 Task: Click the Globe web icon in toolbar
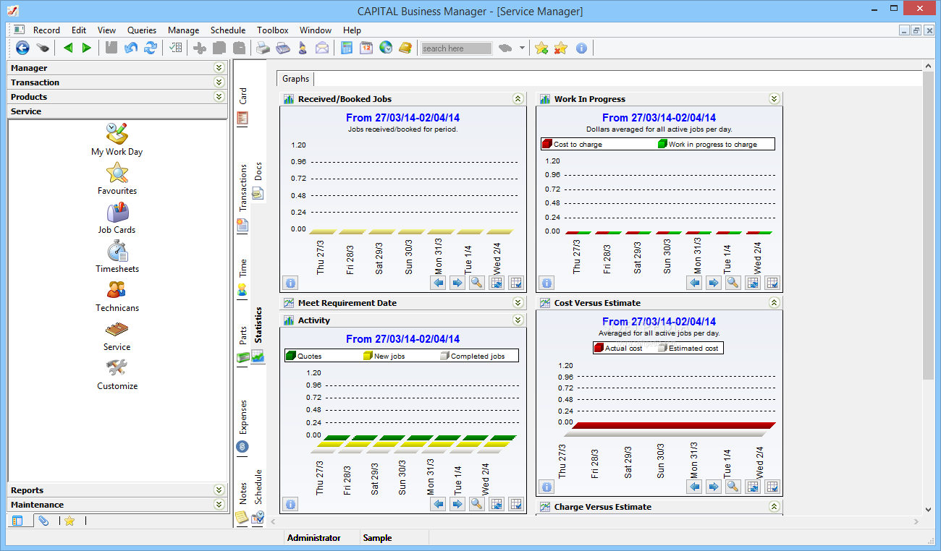coord(386,48)
